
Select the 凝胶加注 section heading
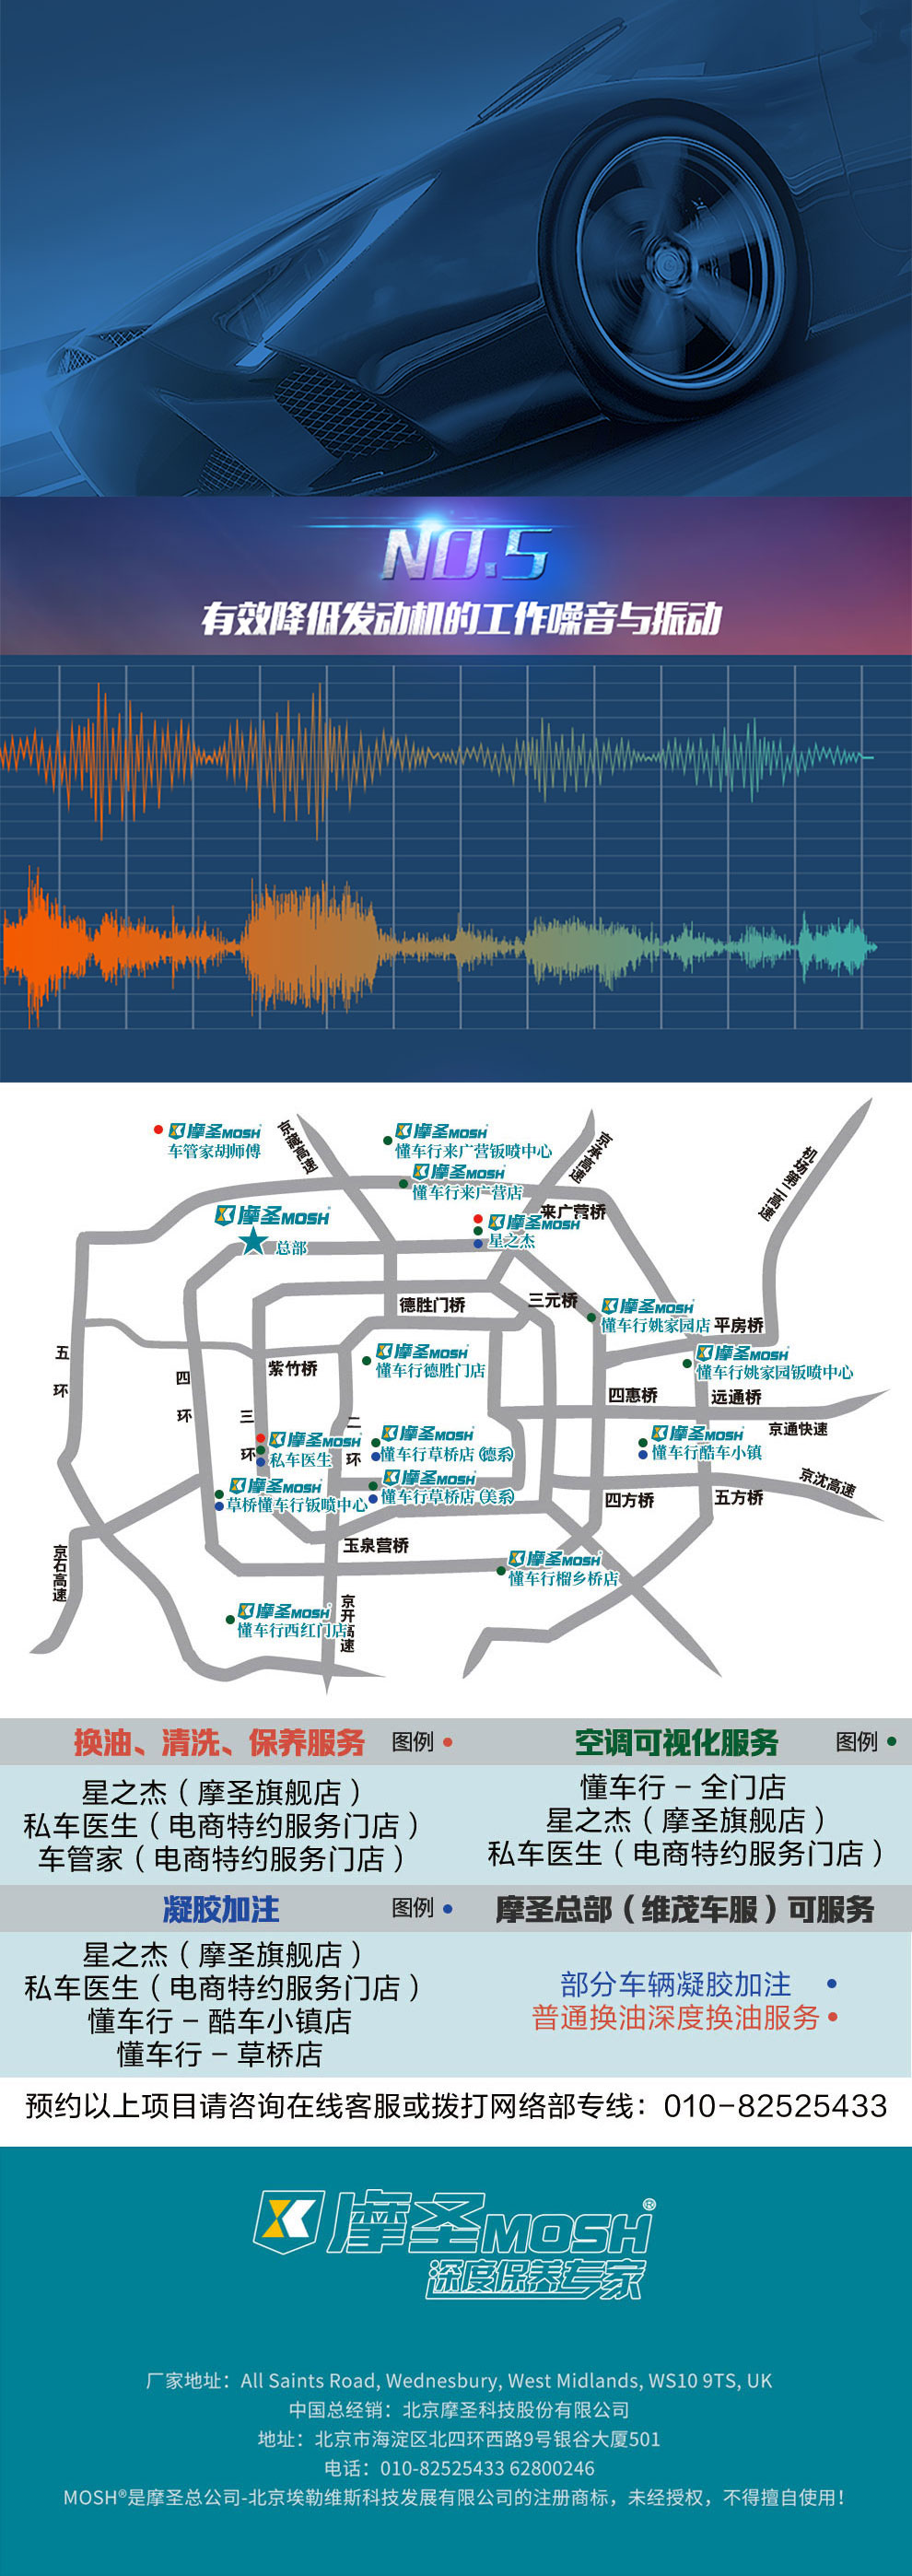coord(221,1908)
